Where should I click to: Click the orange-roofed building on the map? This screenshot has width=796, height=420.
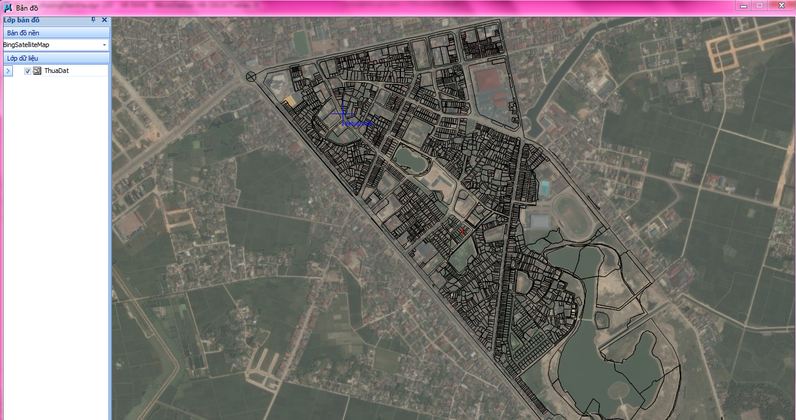point(290,101)
